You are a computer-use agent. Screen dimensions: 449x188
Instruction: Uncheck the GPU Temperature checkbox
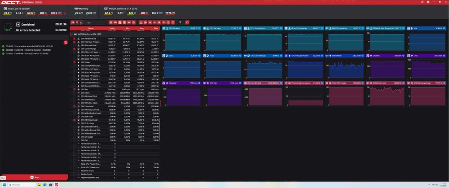click(75, 39)
